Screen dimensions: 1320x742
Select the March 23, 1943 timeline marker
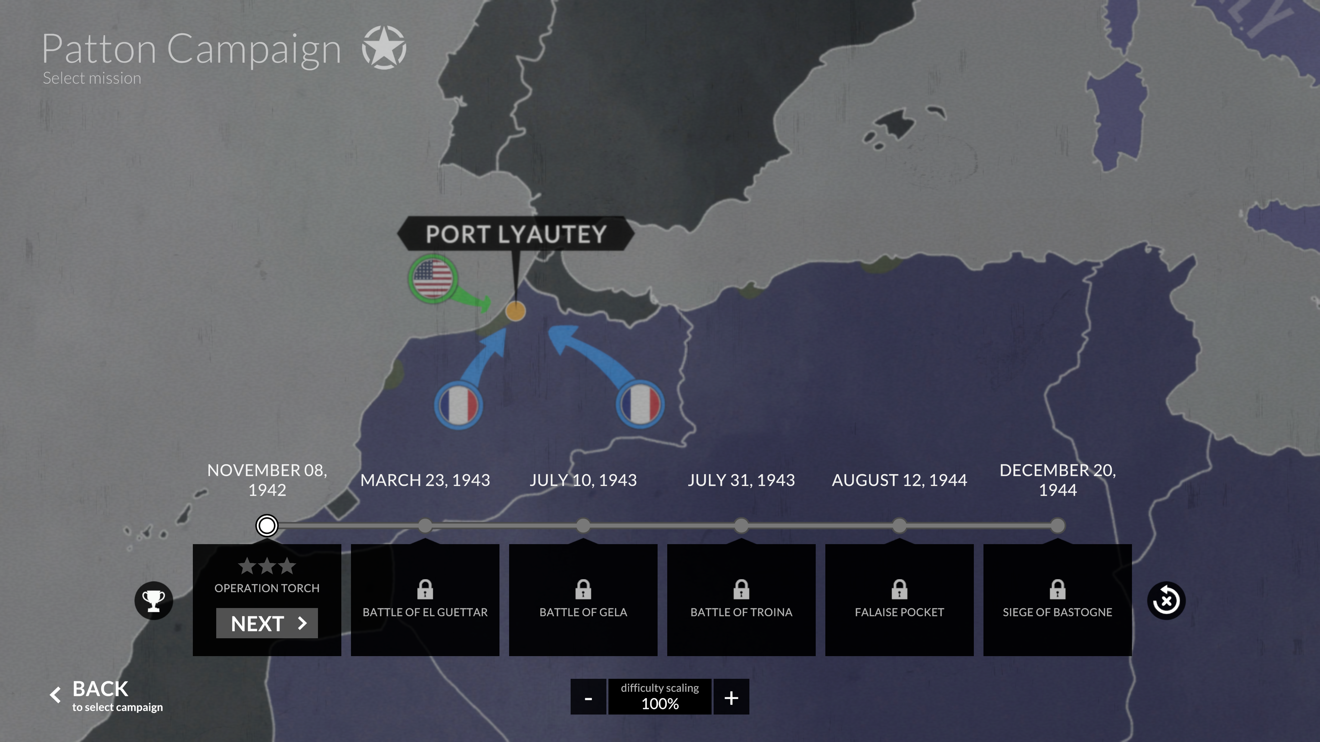[425, 525]
